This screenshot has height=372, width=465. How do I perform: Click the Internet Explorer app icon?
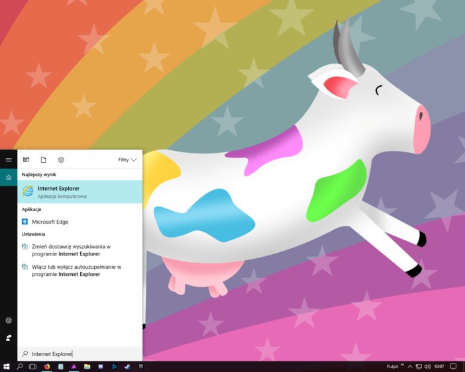[x=28, y=191]
